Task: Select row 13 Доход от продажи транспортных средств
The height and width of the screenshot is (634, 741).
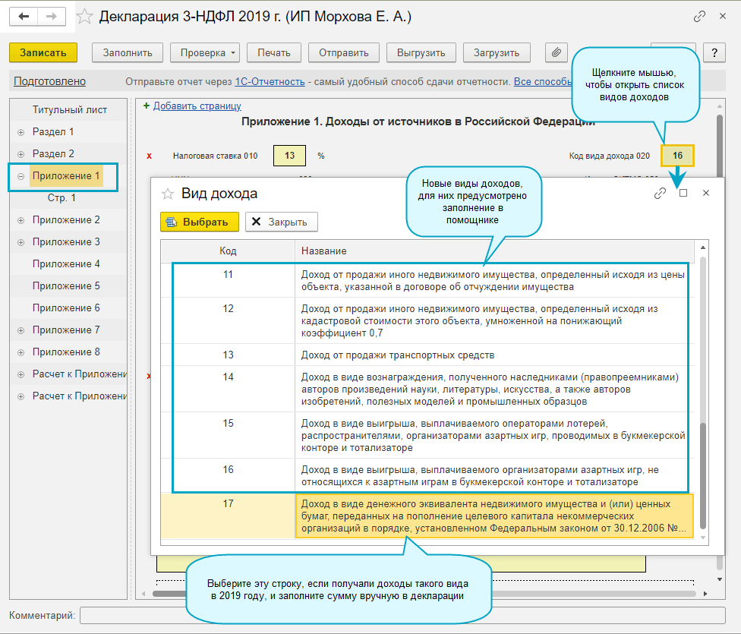Action: tap(427, 355)
